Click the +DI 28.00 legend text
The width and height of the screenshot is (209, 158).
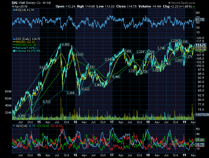[x=43, y=126]
